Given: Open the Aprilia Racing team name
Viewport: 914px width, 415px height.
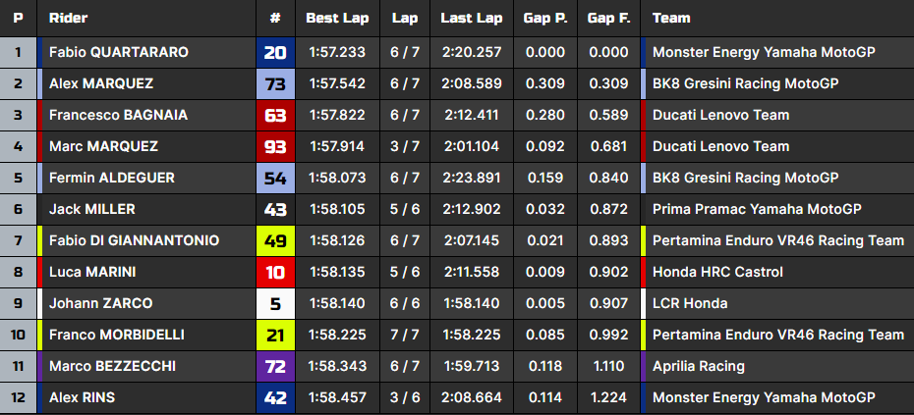Looking at the screenshot, I should tap(699, 367).
